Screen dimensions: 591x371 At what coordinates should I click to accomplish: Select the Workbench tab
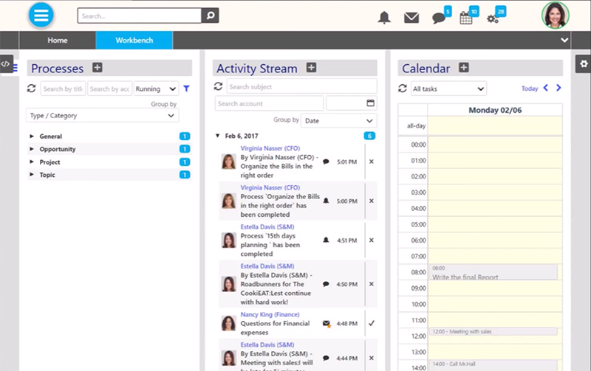134,40
